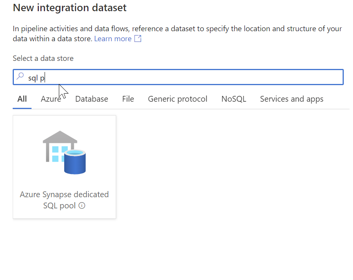Click blank space inside the Synapse tile bottom
The width and height of the screenshot is (353, 280).
pyautogui.click(x=64, y=215)
